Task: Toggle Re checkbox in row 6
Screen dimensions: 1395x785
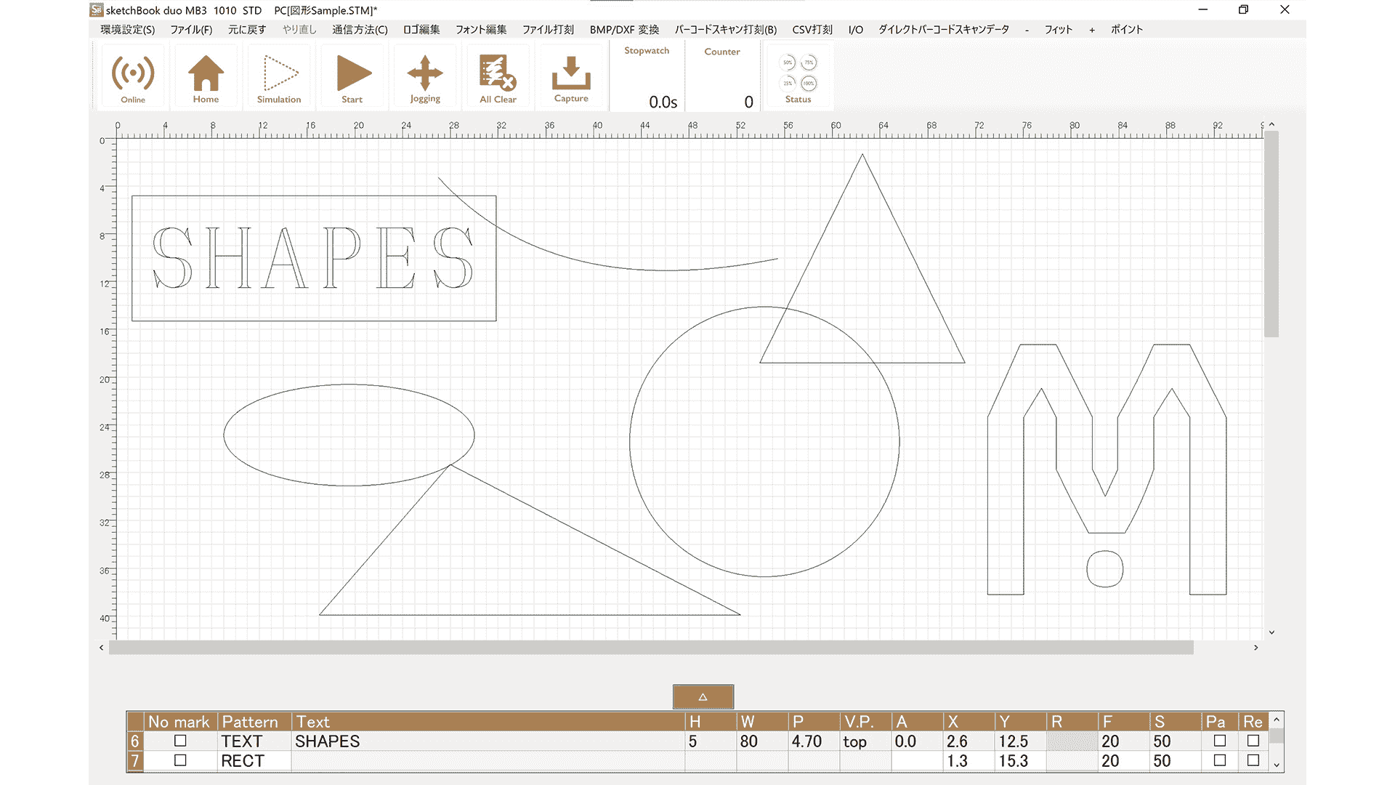Action: (1253, 741)
